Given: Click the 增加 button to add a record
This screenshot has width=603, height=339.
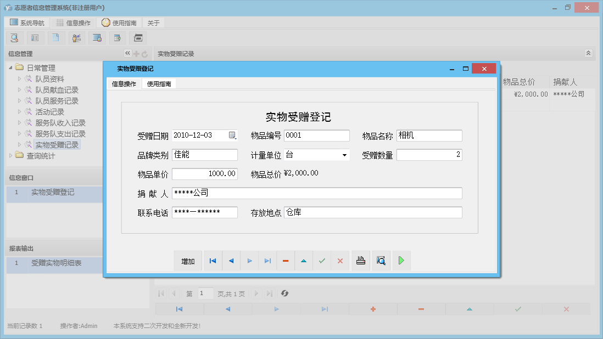Looking at the screenshot, I should coord(188,261).
